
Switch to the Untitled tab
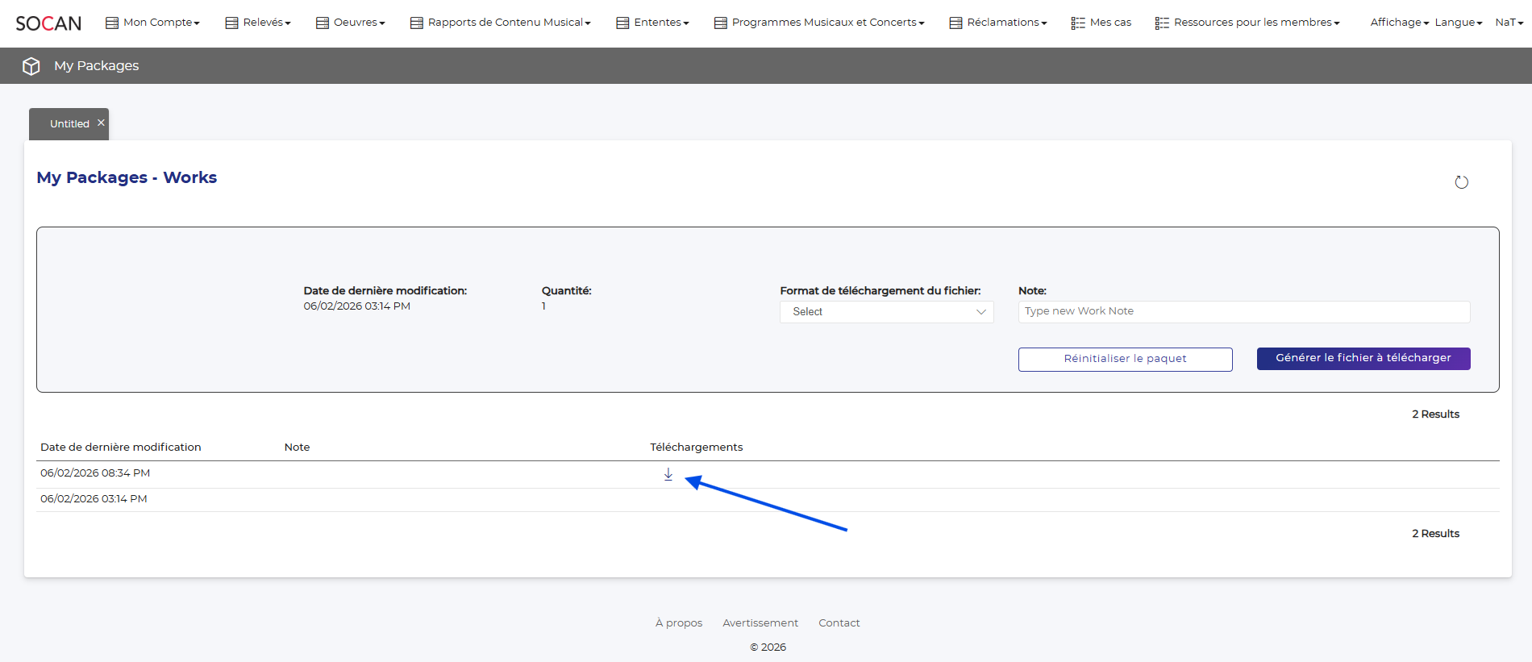point(69,124)
